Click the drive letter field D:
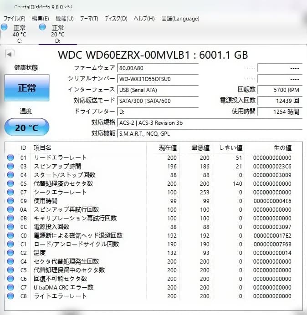 click(158, 112)
